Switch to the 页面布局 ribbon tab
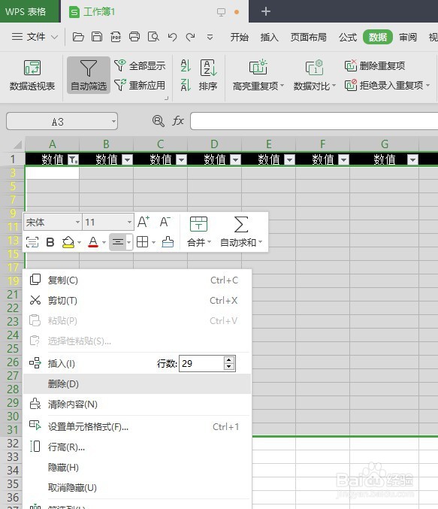Image resolution: width=438 pixels, height=509 pixels. (x=309, y=38)
